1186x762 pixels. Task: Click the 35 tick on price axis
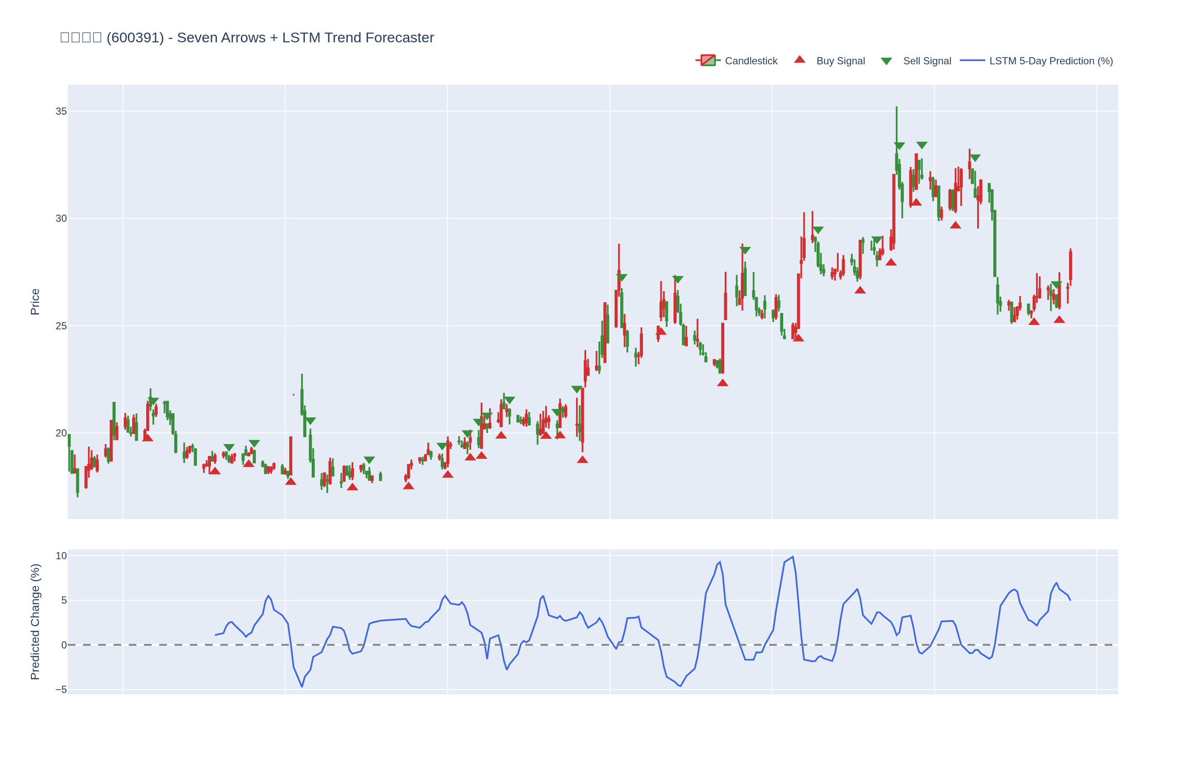point(61,111)
